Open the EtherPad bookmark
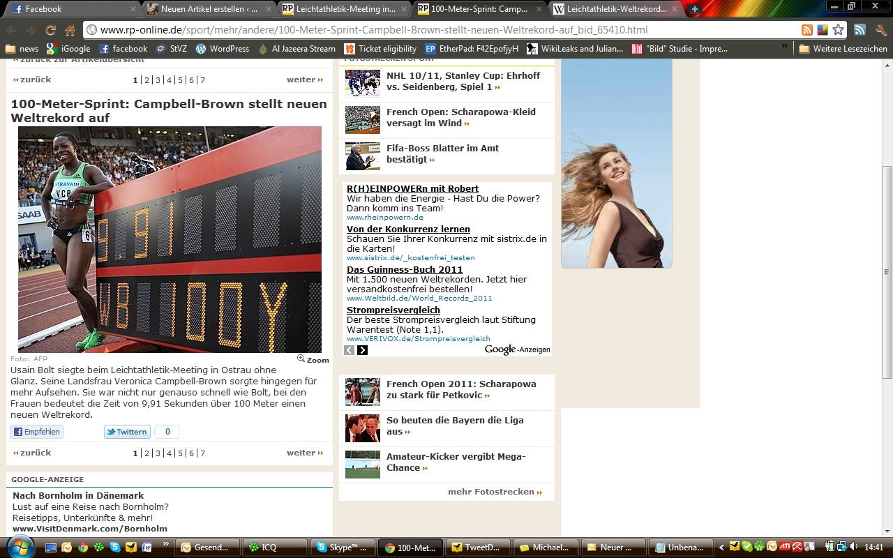 pos(472,49)
